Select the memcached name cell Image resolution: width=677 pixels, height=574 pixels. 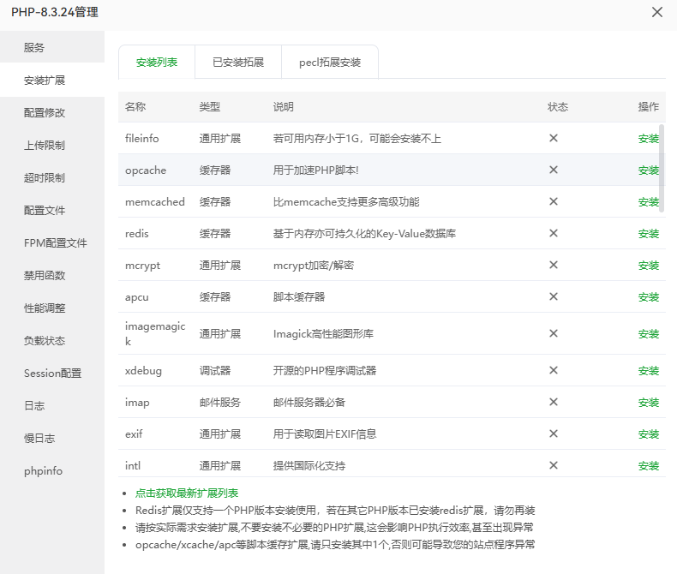point(155,202)
